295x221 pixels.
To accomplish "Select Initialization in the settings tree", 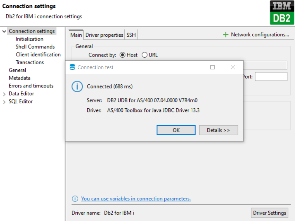I will [29, 39].
